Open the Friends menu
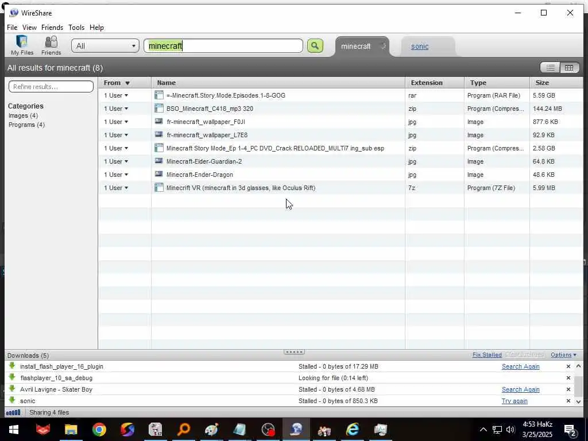Viewport: 588px width, 441px height. coord(52,28)
